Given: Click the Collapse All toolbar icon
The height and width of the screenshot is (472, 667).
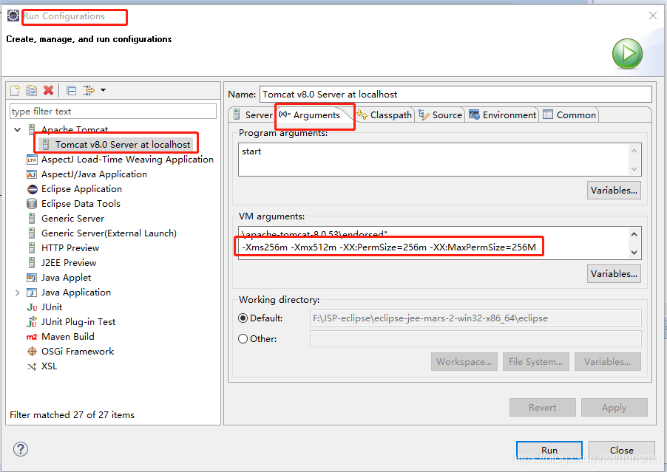Looking at the screenshot, I should pyautogui.click(x=72, y=90).
